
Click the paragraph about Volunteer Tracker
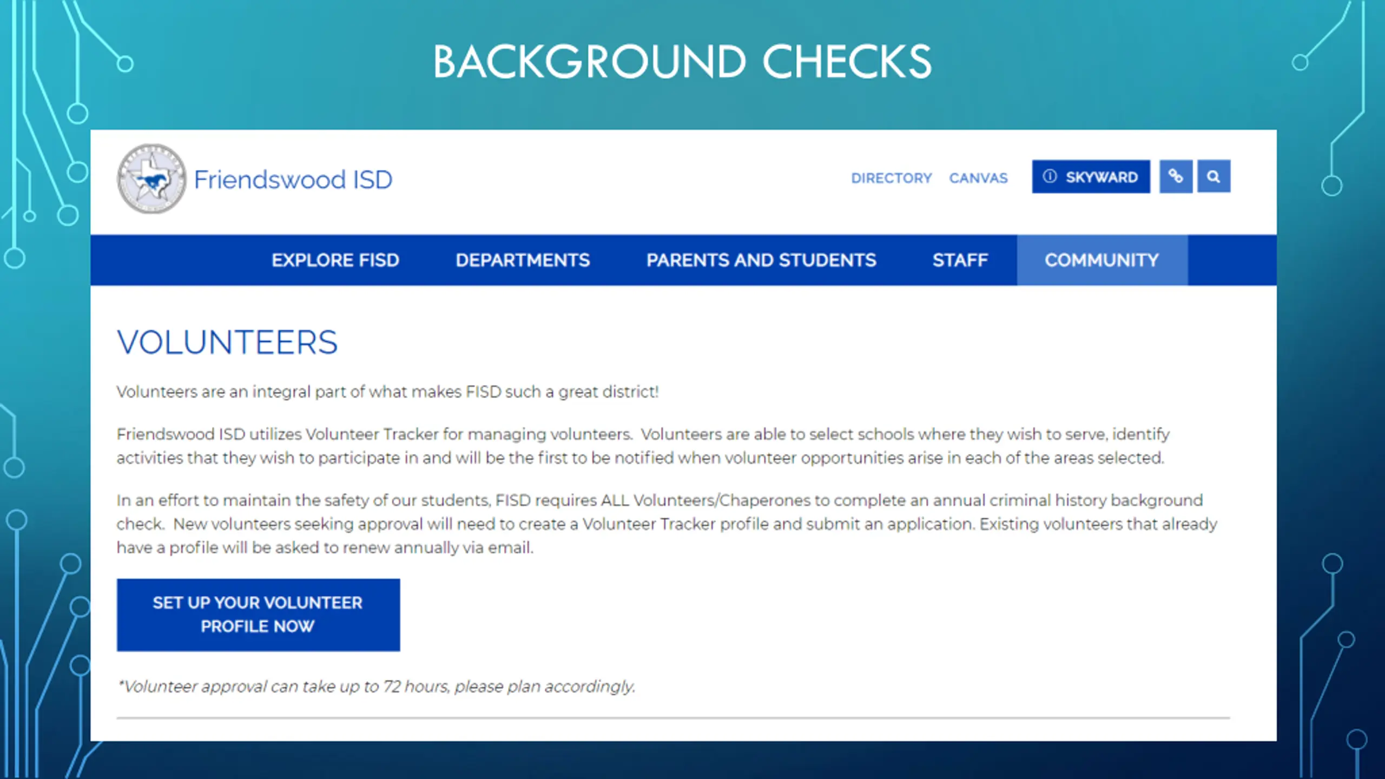[x=643, y=446]
